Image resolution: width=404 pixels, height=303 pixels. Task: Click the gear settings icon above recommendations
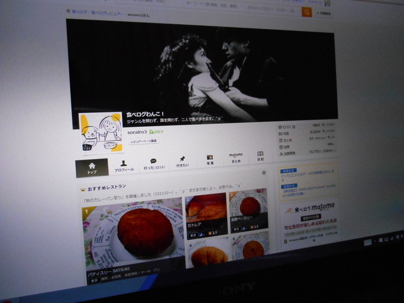click(x=264, y=173)
